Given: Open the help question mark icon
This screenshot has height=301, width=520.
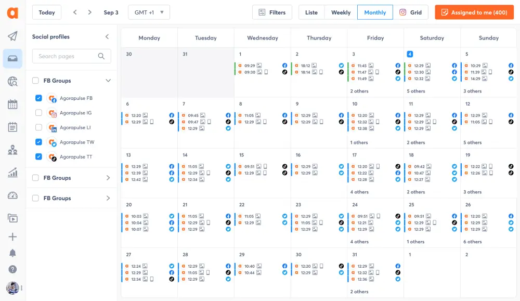Looking at the screenshot, I should (12, 269).
